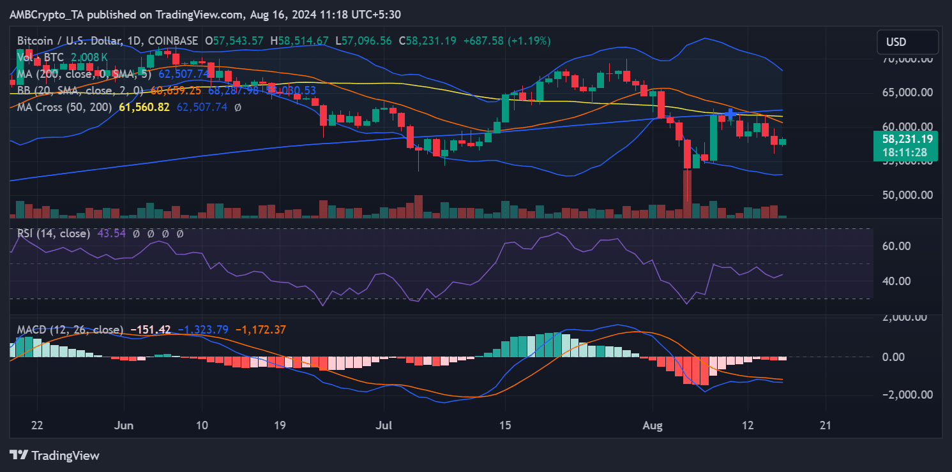Screen dimensions: 952x472
Task: Click the 60,000.00 price axis label
Action: (x=907, y=126)
